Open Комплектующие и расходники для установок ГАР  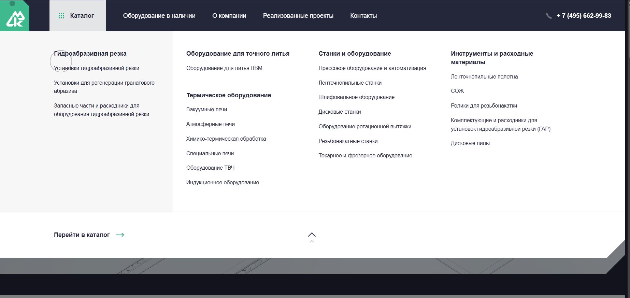pos(501,125)
